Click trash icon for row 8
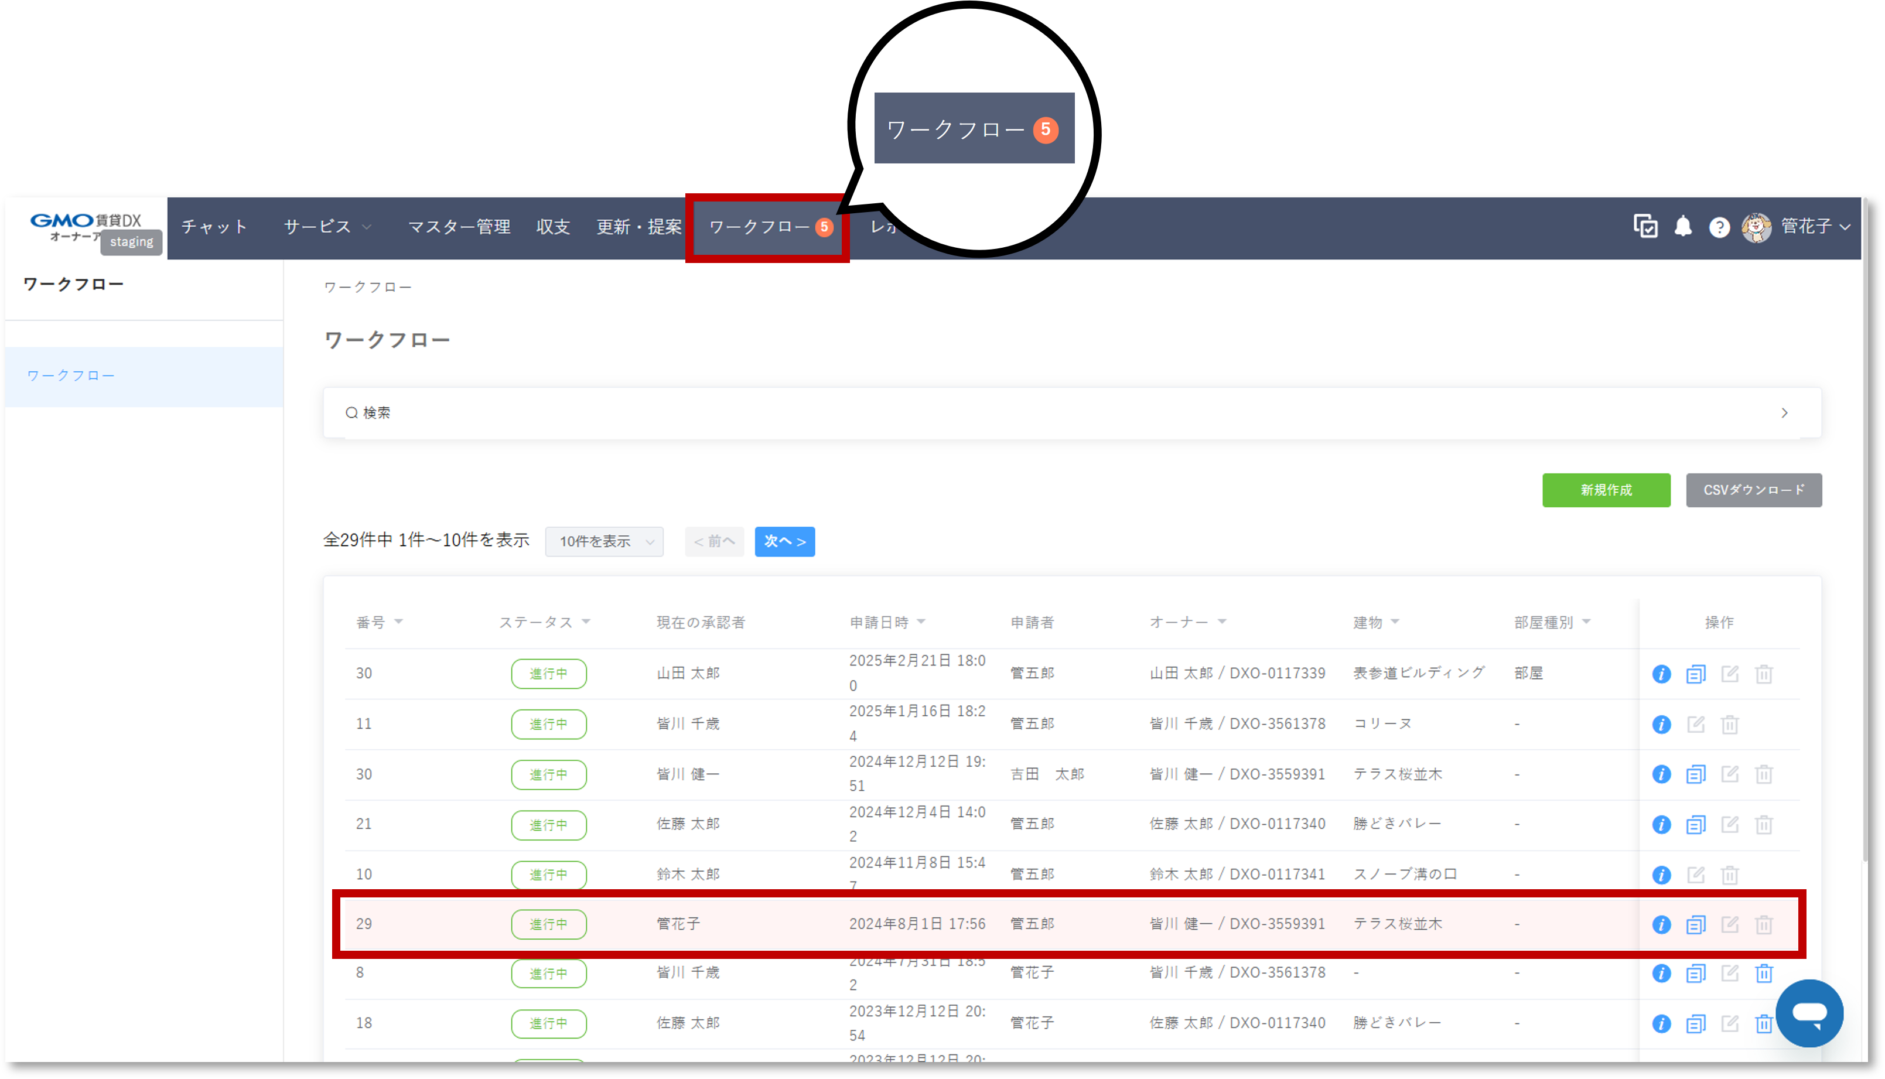 point(1764,973)
